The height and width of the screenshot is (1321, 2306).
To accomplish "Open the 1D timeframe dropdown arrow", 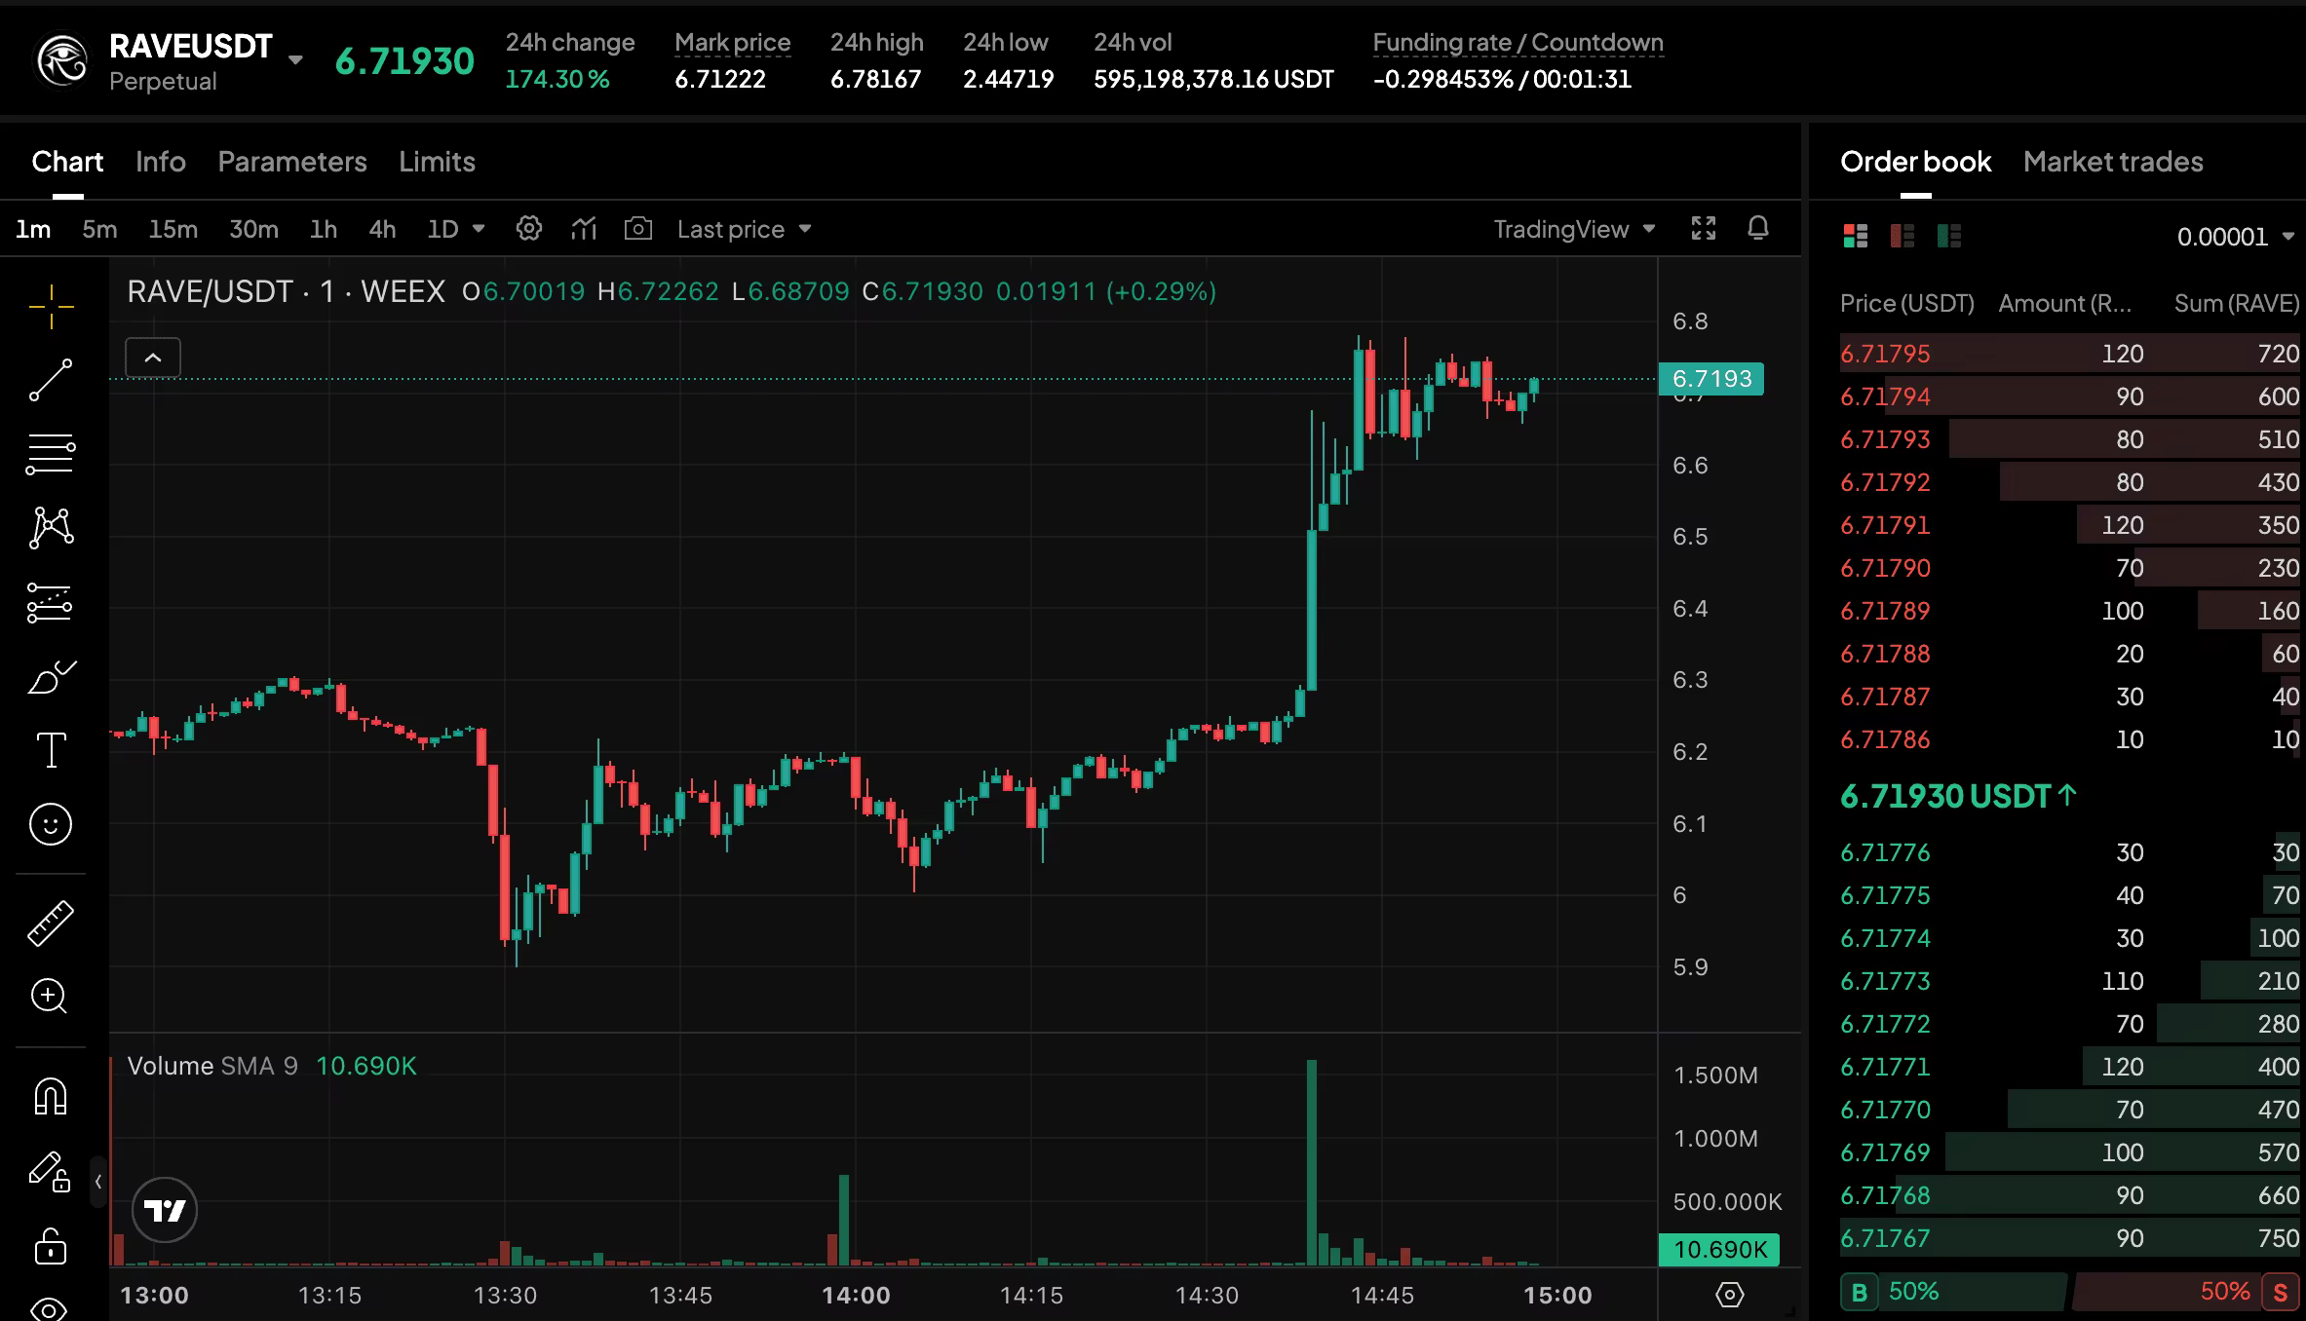I will pyautogui.click(x=479, y=229).
